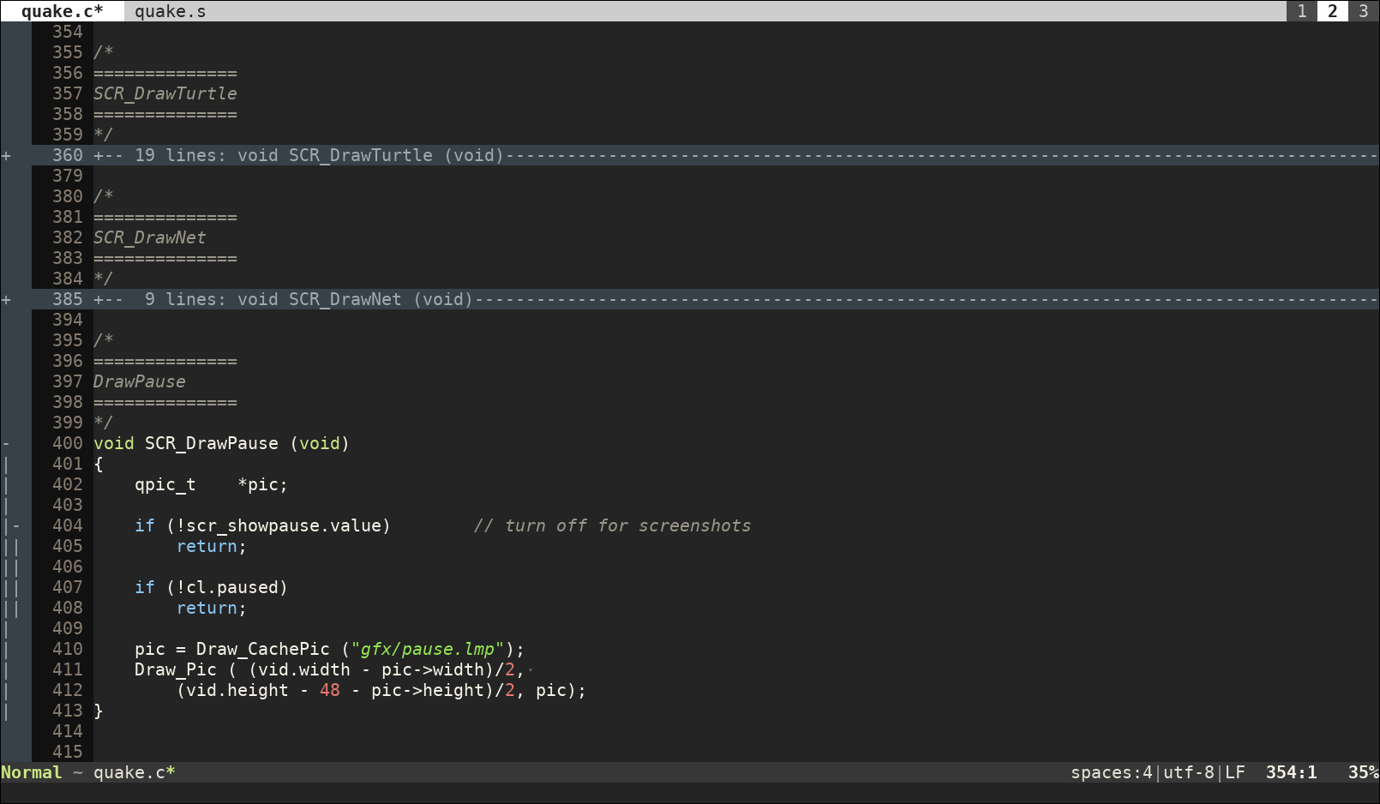Click vid.height on line 412

click(237, 690)
